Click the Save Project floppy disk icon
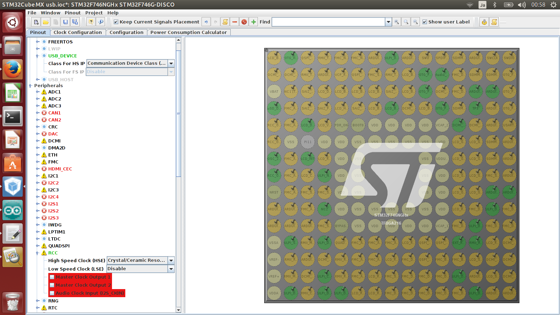The width and height of the screenshot is (560, 315). click(x=65, y=22)
